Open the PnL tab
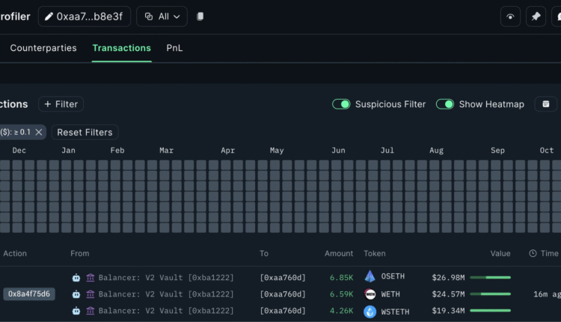Screen dimensions: 561x322 (x=174, y=48)
